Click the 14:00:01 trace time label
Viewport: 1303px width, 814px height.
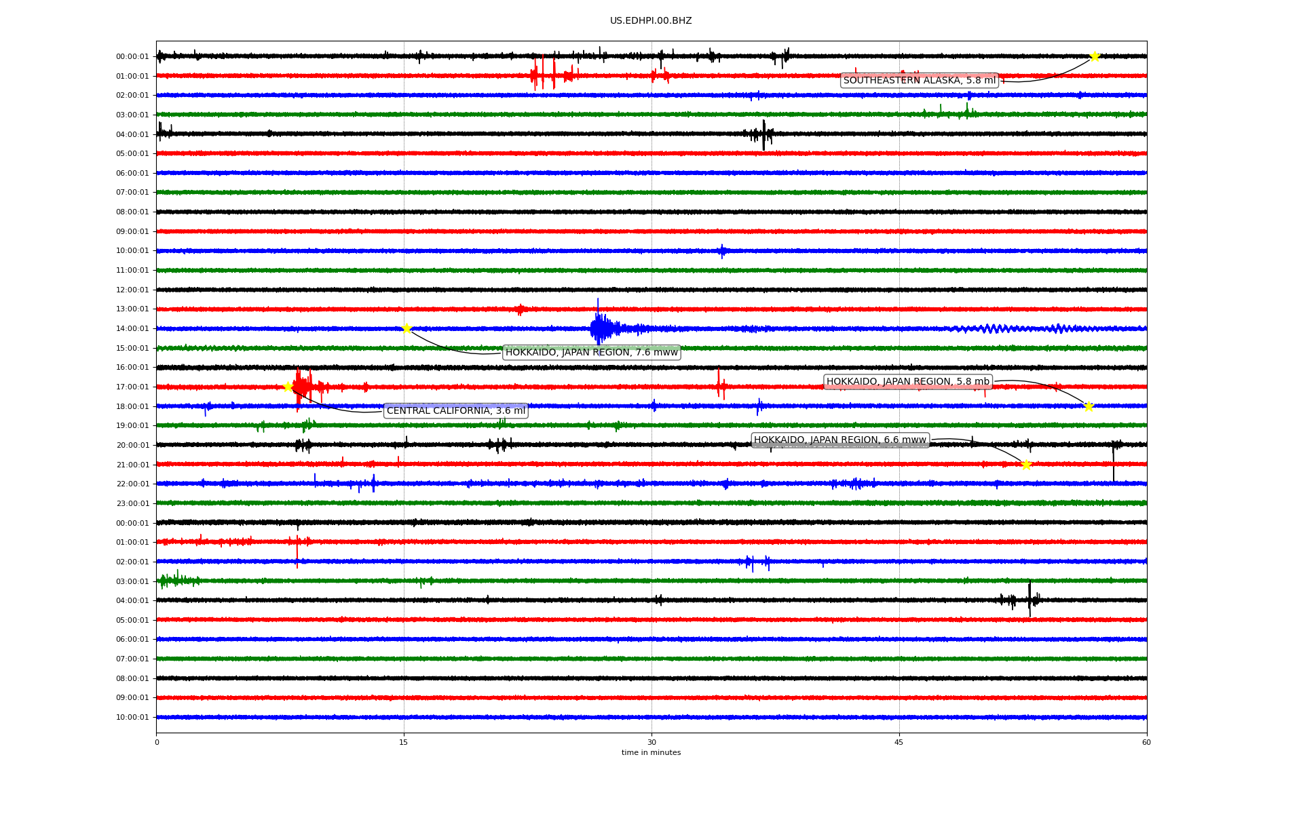[132, 329]
